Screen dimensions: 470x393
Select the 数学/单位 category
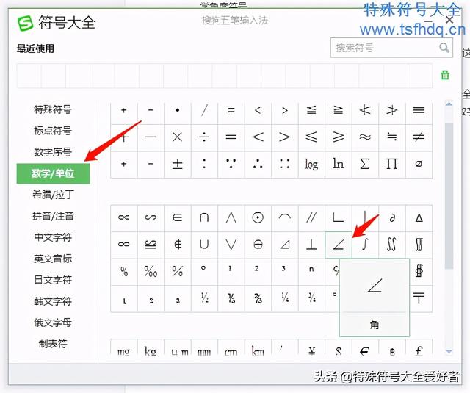53,173
